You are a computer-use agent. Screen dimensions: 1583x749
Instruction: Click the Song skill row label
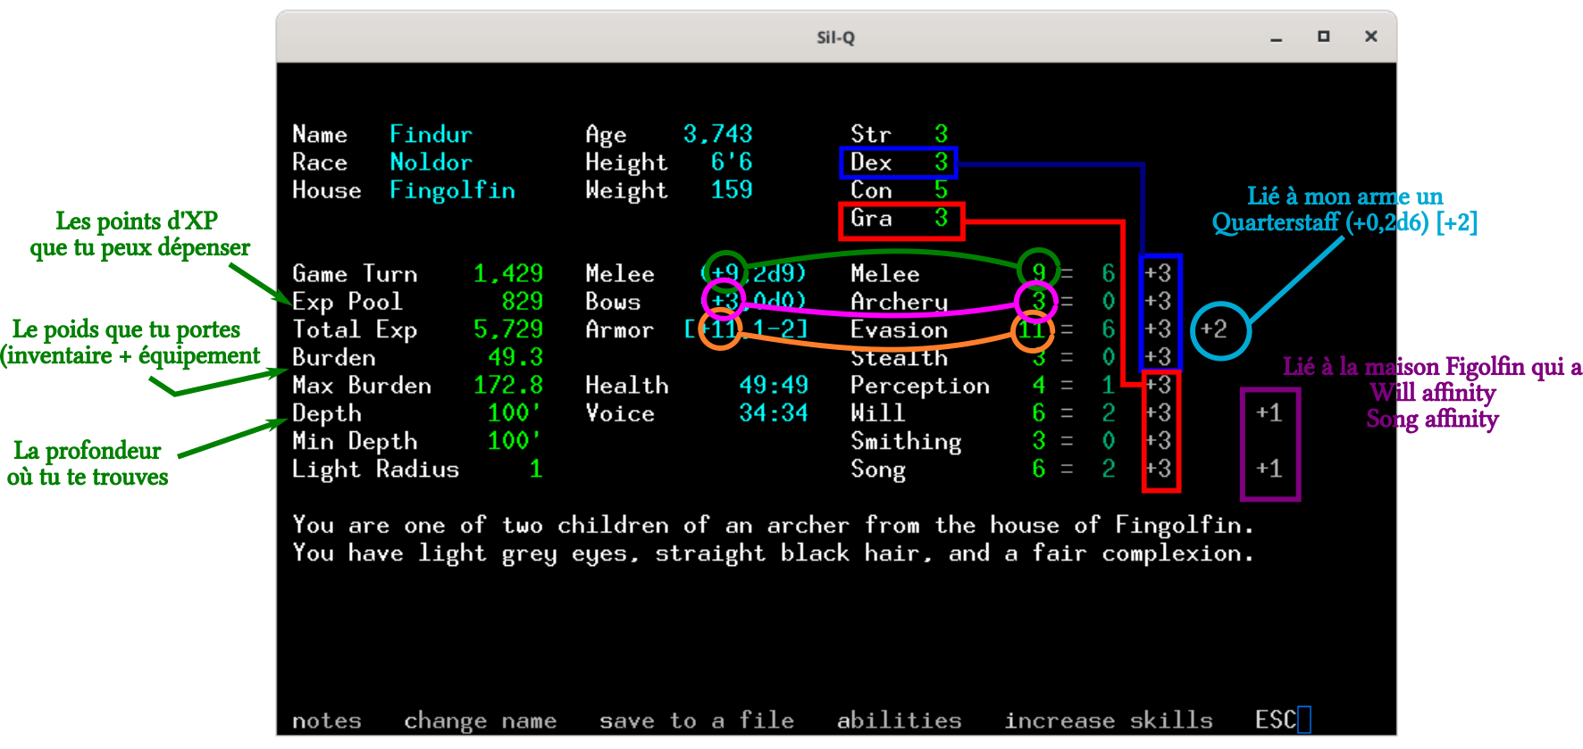(877, 470)
